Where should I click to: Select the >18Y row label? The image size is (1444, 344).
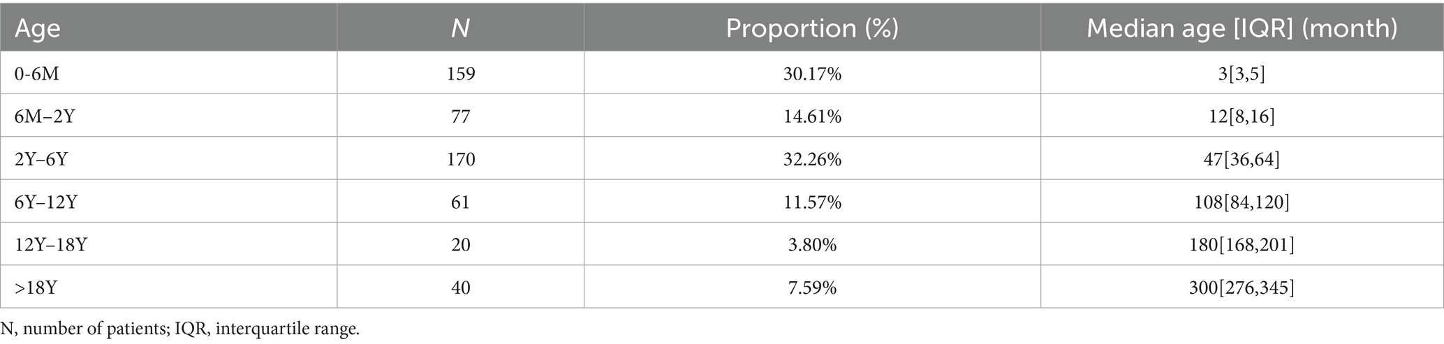pyautogui.click(x=36, y=287)
